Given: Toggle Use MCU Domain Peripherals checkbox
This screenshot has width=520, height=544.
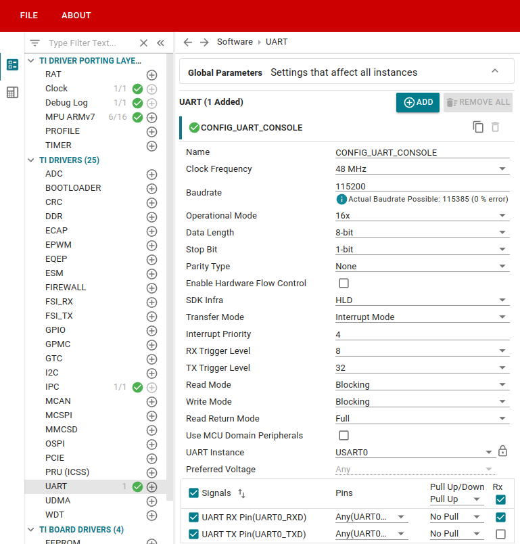Looking at the screenshot, I should coord(344,436).
